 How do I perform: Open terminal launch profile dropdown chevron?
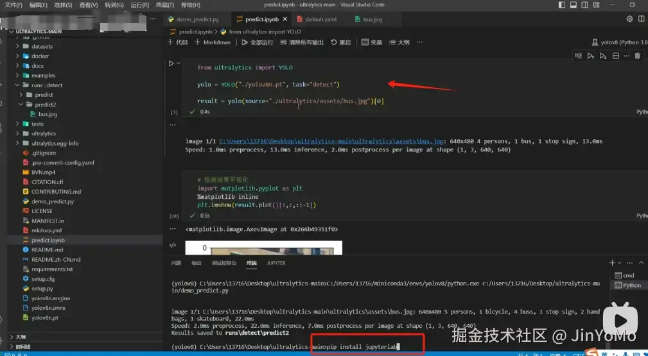click(x=620, y=263)
